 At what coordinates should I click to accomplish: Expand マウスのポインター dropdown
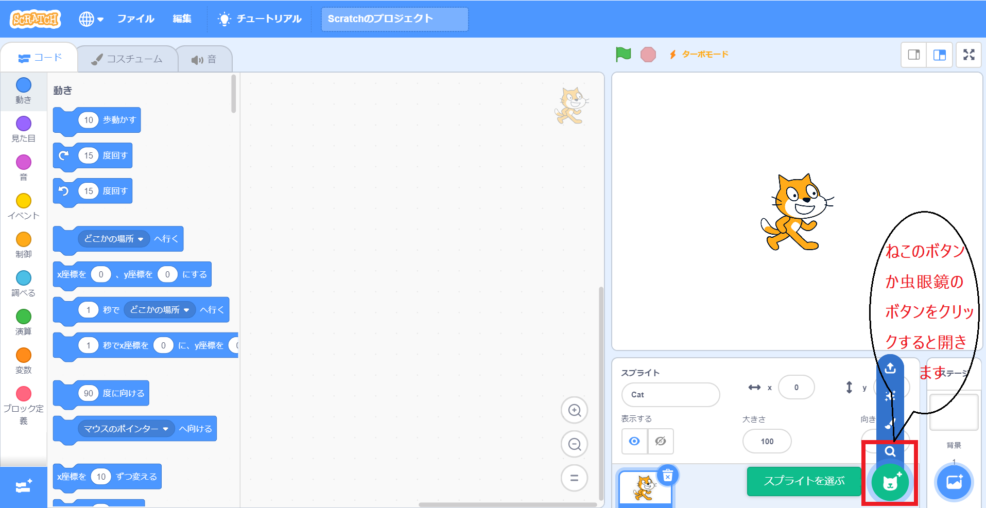pos(126,429)
